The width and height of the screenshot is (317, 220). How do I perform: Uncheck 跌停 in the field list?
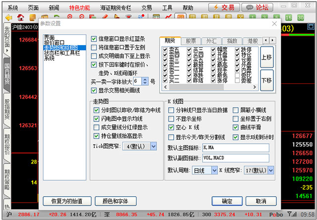pos(237,50)
